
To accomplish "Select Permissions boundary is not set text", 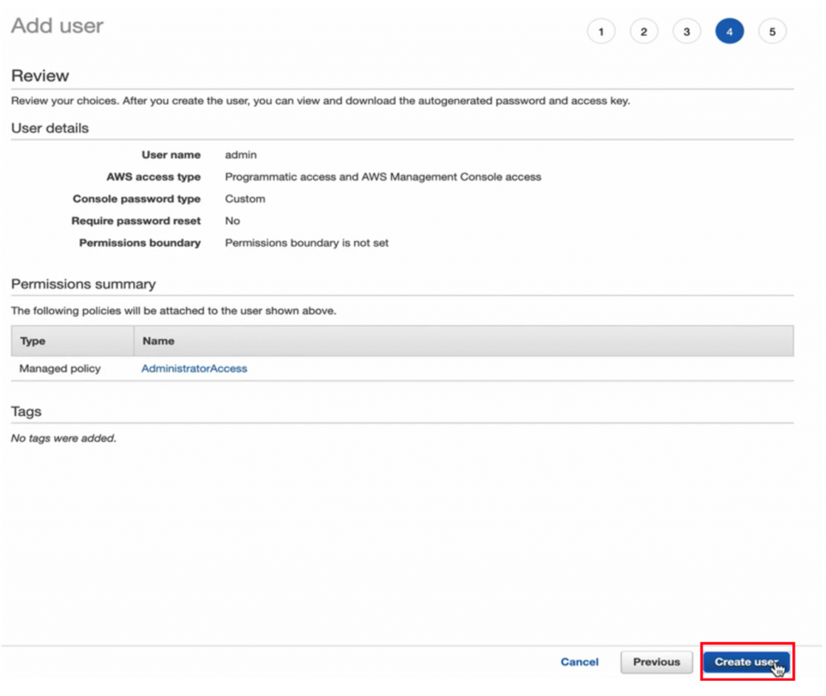I will pyautogui.click(x=307, y=243).
